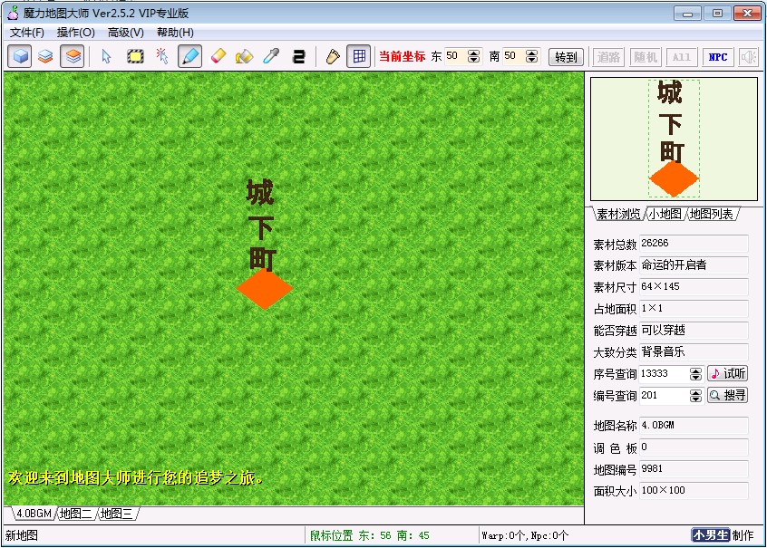Image resolution: width=767 pixels, height=548 pixels.
Task: Choose the dashed rectangle selection tool
Action: [135, 56]
